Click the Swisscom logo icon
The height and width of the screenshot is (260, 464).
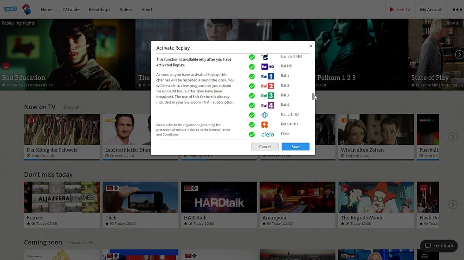point(26,9)
